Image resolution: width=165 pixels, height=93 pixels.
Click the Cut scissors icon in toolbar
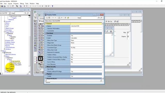coord(8,6)
